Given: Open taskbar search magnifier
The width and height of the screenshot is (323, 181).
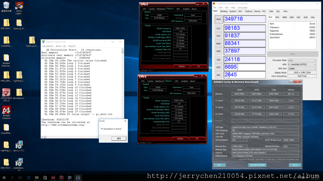Looking at the screenshot, I should 12,178.
